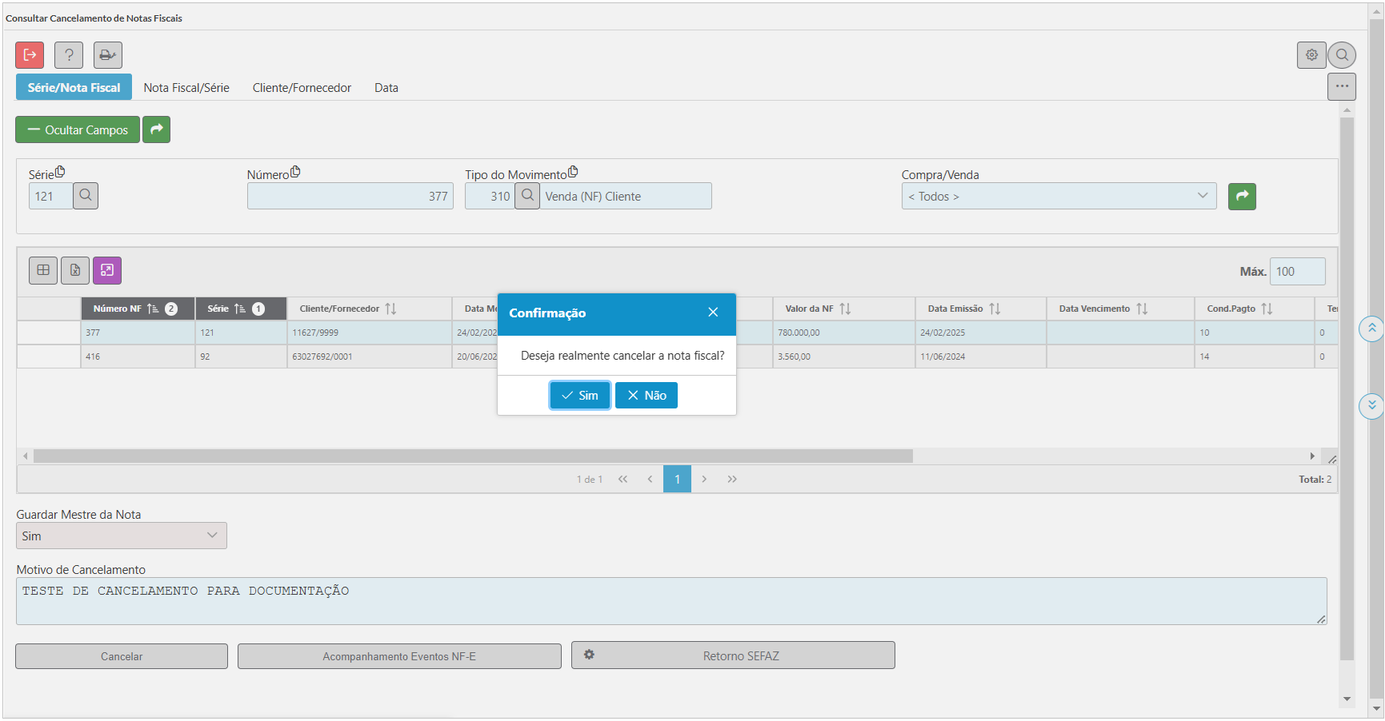1385x721 pixels.
Task: Open the three-dots more options menu
Action: [x=1342, y=86]
